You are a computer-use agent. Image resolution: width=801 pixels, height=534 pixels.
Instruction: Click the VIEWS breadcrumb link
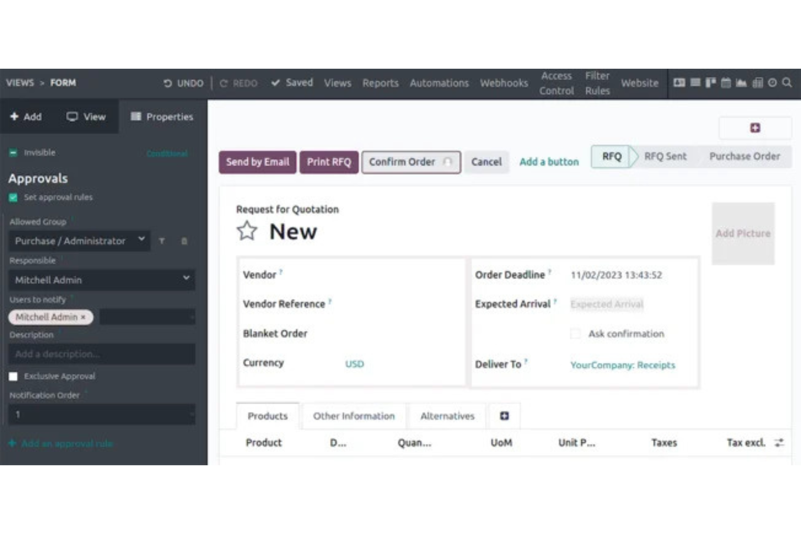click(20, 83)
